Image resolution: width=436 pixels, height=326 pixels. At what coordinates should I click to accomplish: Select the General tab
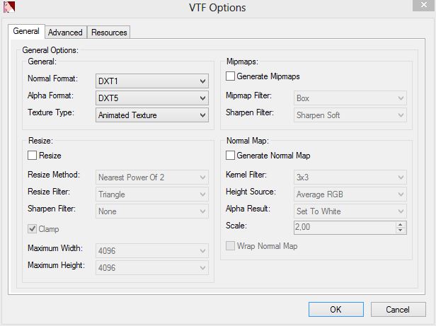[26, 32]
